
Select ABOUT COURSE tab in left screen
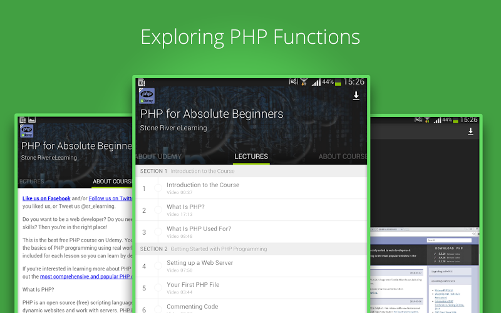112,182
